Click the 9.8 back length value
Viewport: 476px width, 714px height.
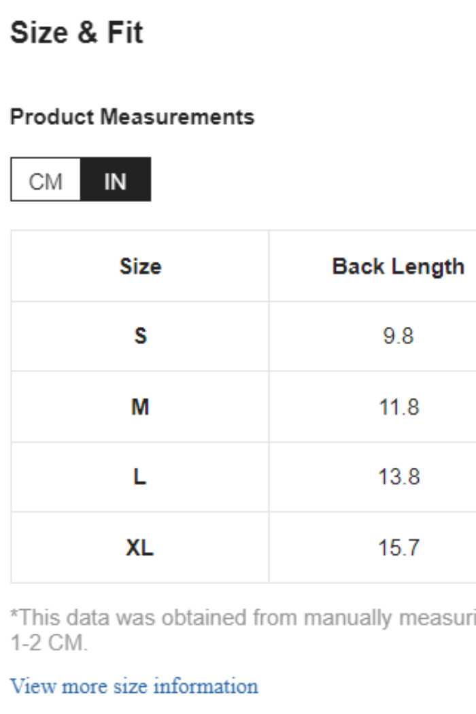click(x=398, y=336)
